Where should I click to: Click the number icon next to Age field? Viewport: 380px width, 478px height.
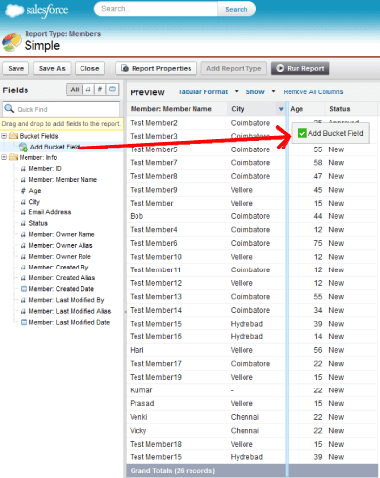(x=23, y=191)
